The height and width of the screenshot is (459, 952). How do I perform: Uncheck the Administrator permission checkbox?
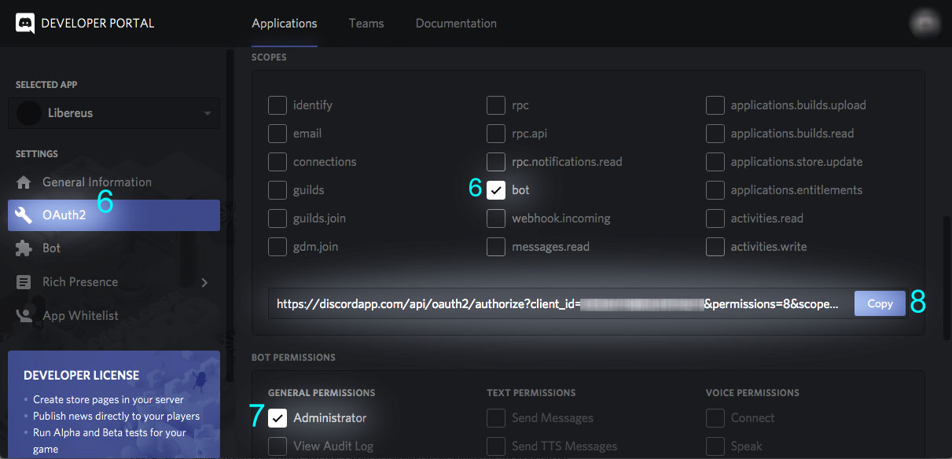coord(278,418)
